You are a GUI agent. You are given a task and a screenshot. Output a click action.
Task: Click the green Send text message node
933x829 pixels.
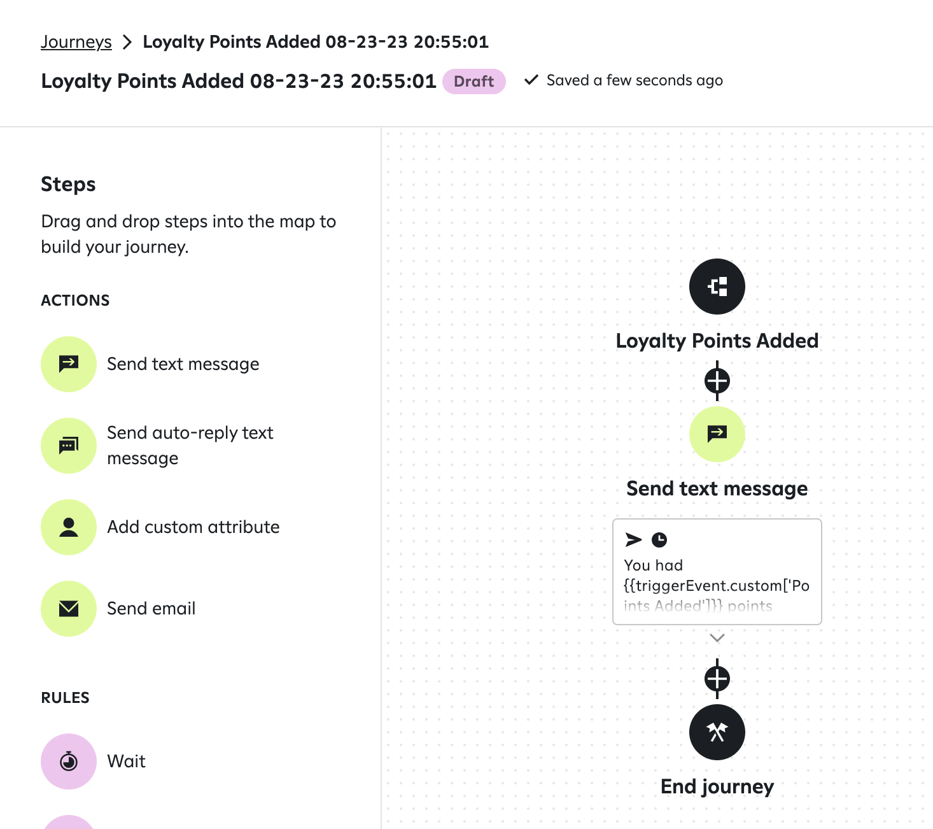pos(717,434)
